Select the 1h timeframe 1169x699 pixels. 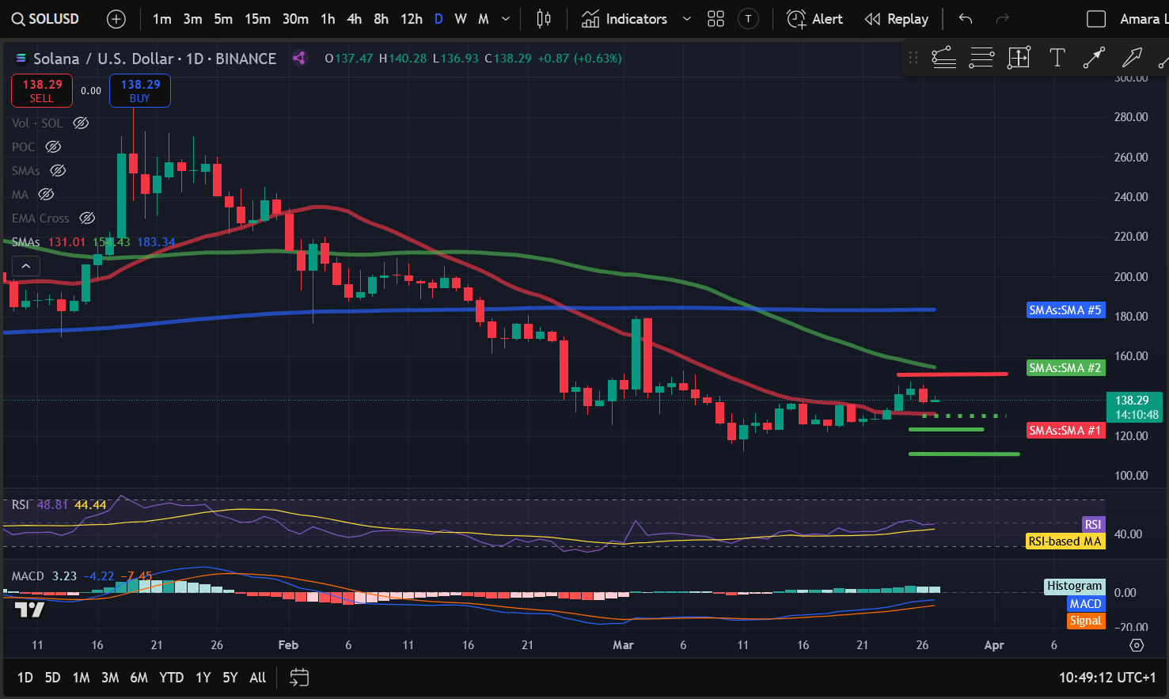328,19
